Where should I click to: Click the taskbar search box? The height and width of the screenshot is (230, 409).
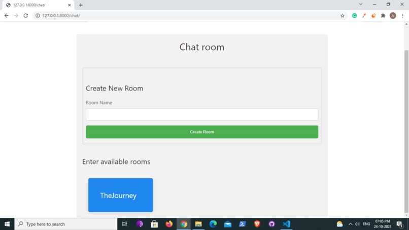pyautogui.click(x=66, y=224)
